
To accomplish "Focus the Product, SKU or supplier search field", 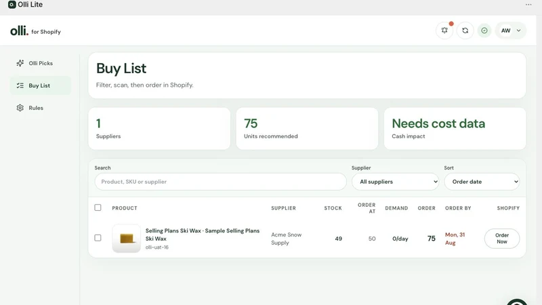I will pyautogui.click(x=221, y=182).
